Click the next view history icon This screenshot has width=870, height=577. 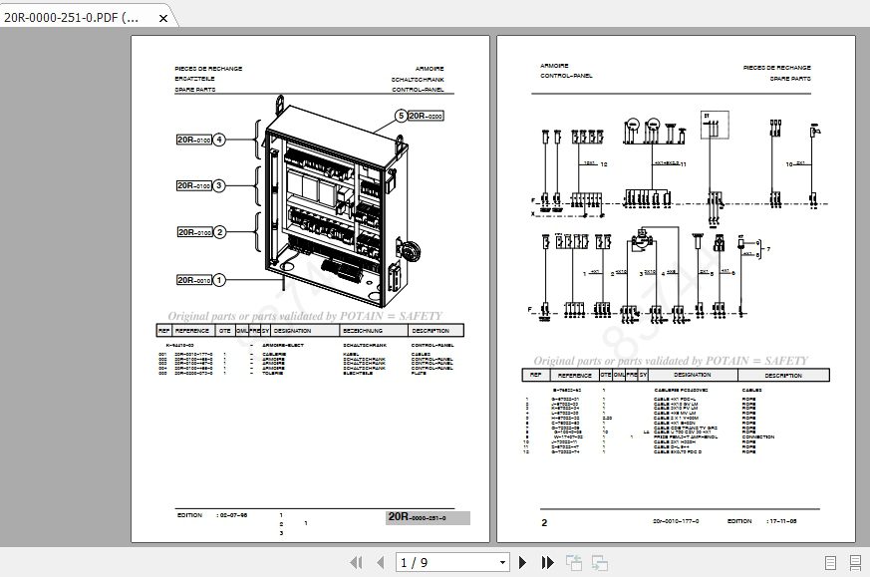coord(599,563)
